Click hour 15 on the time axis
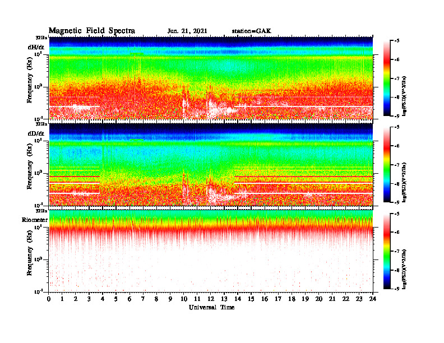Image resolution: width=444 pixels, height=343 pixels. [251, 299]
